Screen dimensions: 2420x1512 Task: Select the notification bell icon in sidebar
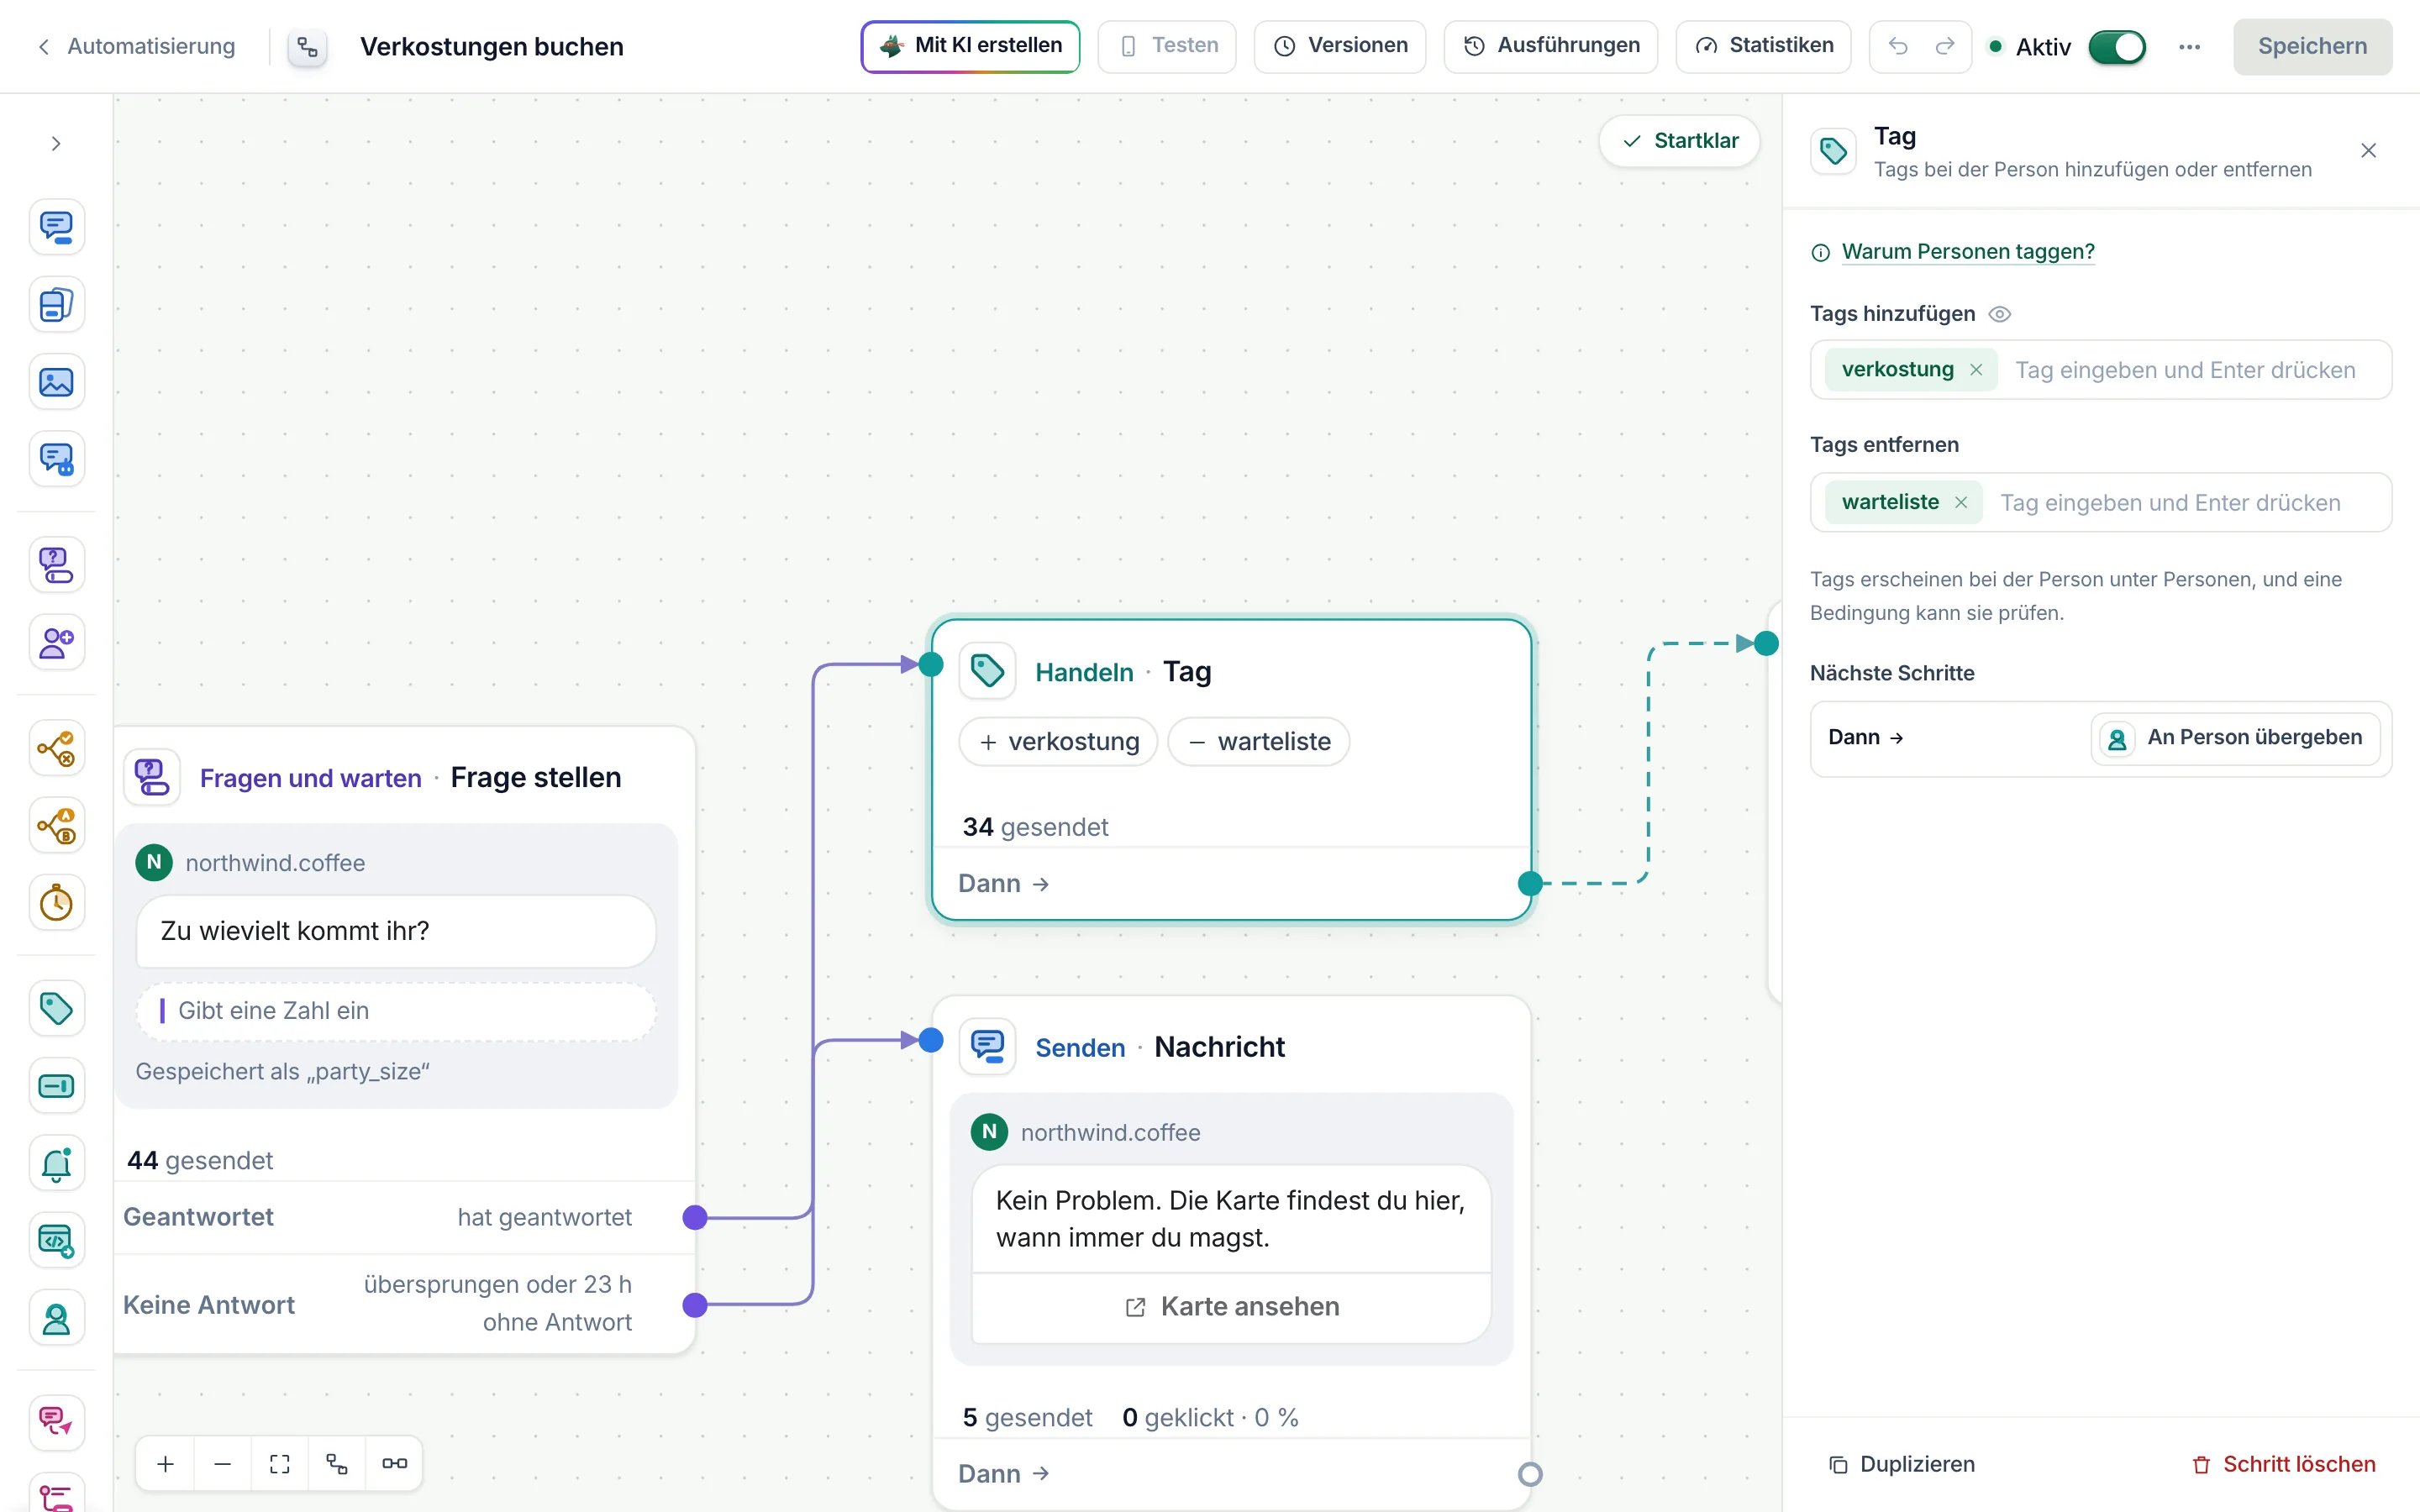tap(56, 1163)
